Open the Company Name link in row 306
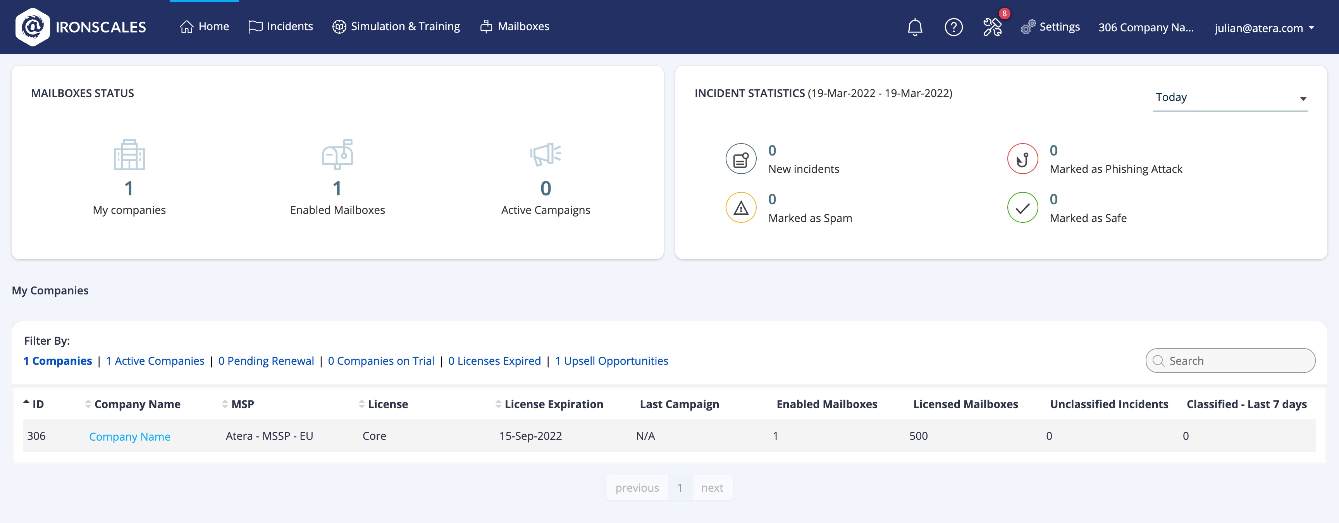The width and height of the screenshot is (1339, 523). (x=129, y=436)
